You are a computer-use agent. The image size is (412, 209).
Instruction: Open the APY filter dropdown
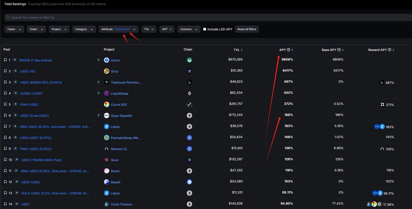point(167,29)
